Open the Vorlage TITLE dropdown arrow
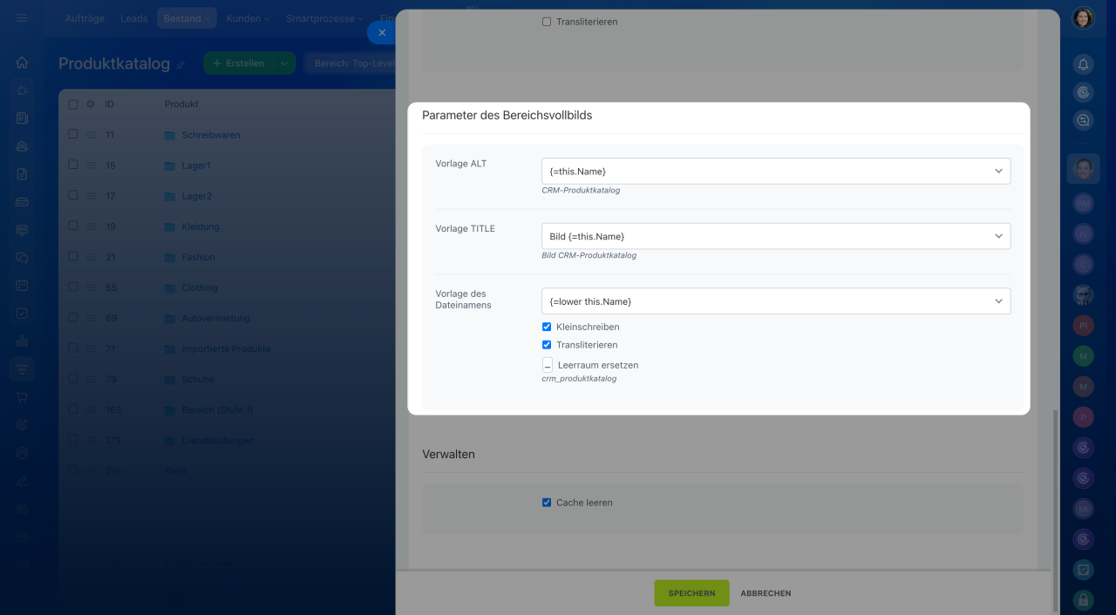This screenshot has height=615, width=1116. pos(998,236)
